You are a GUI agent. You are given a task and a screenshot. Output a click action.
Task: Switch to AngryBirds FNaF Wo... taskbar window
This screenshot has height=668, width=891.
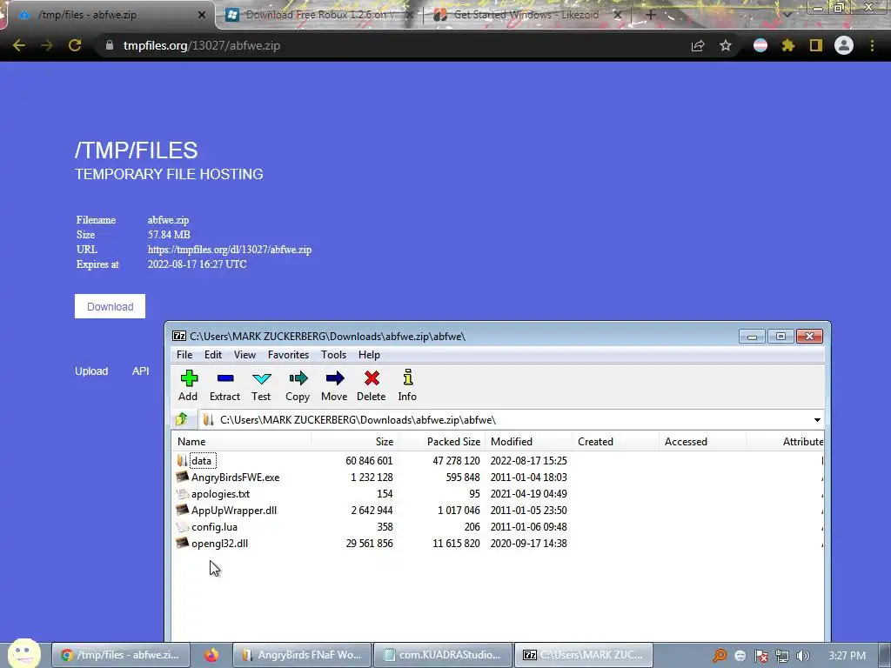click(302, 655)
